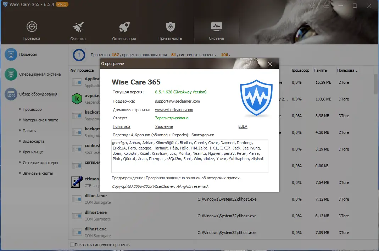Screen dimensions: 379x251
Task: Select Операционная система in the sidebar
Action: click(33, 74)
